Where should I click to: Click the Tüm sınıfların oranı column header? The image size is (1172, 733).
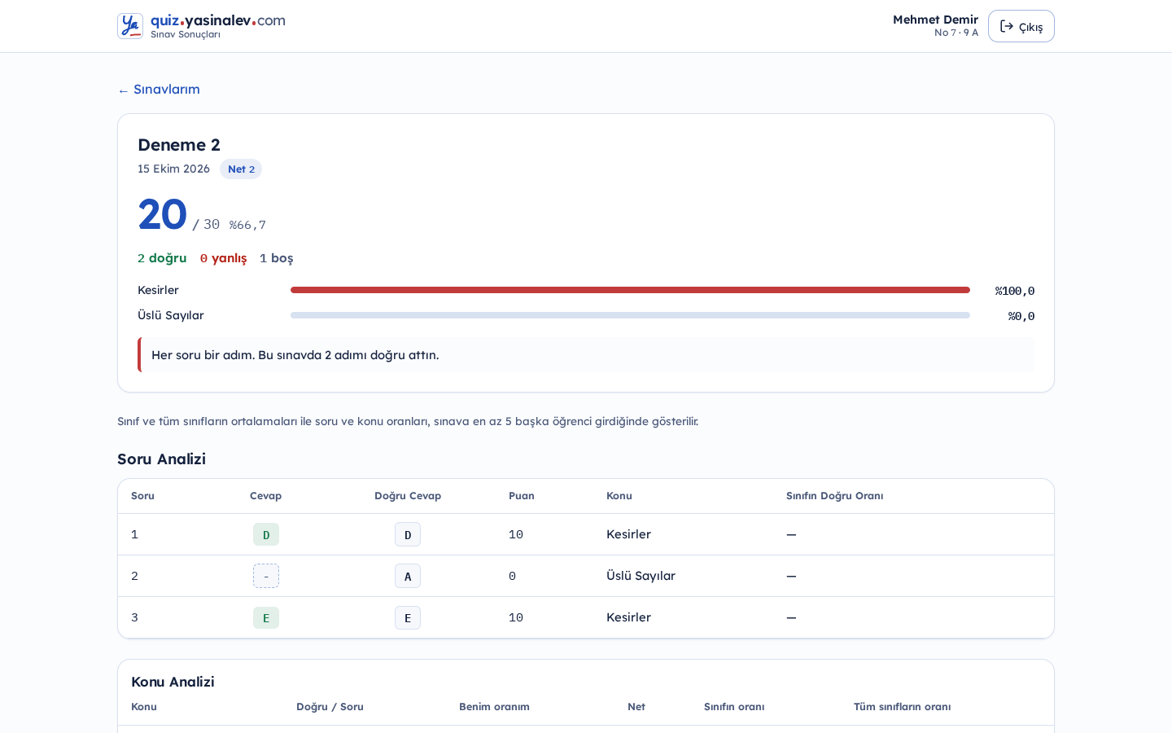[902, 707]
